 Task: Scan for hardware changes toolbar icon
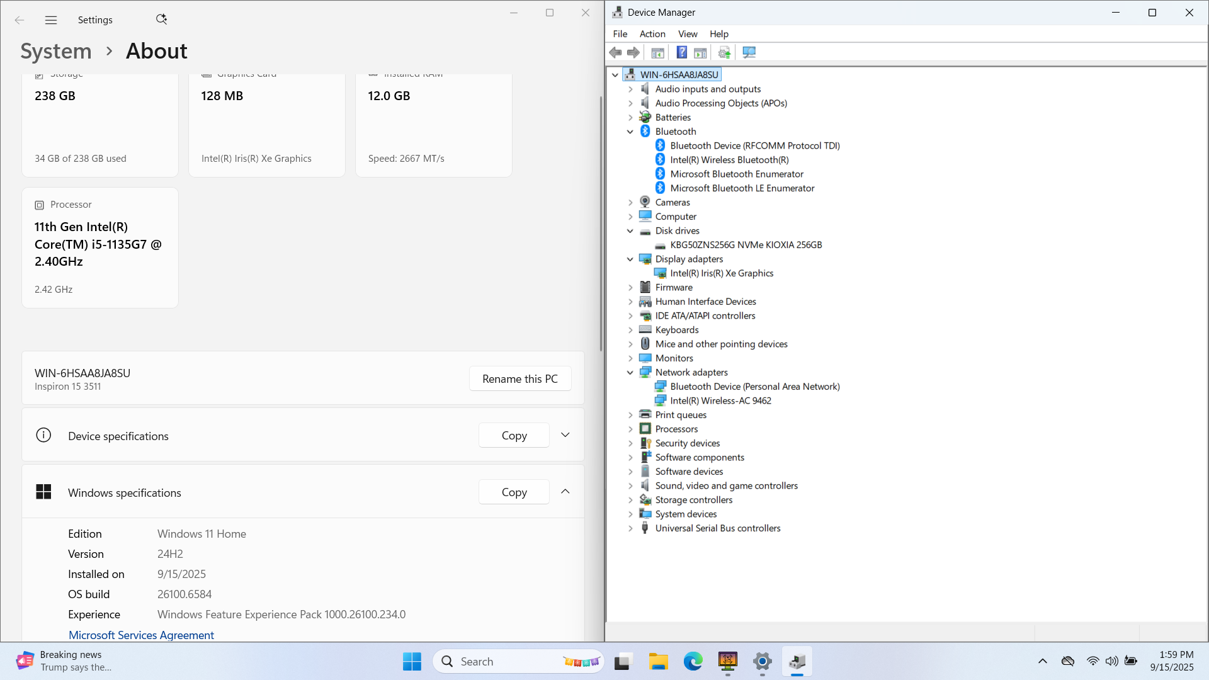click(x=749, y=53)
